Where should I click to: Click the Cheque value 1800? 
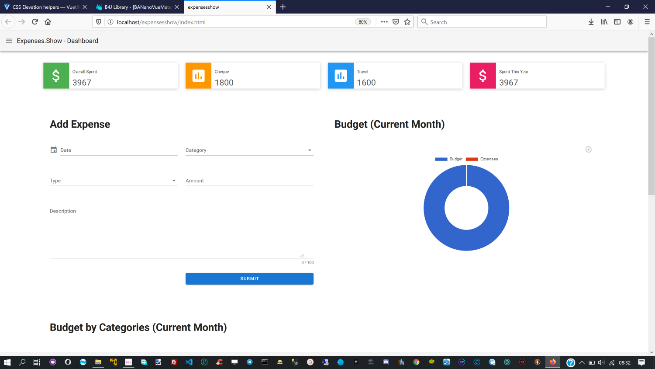[224, 83]
